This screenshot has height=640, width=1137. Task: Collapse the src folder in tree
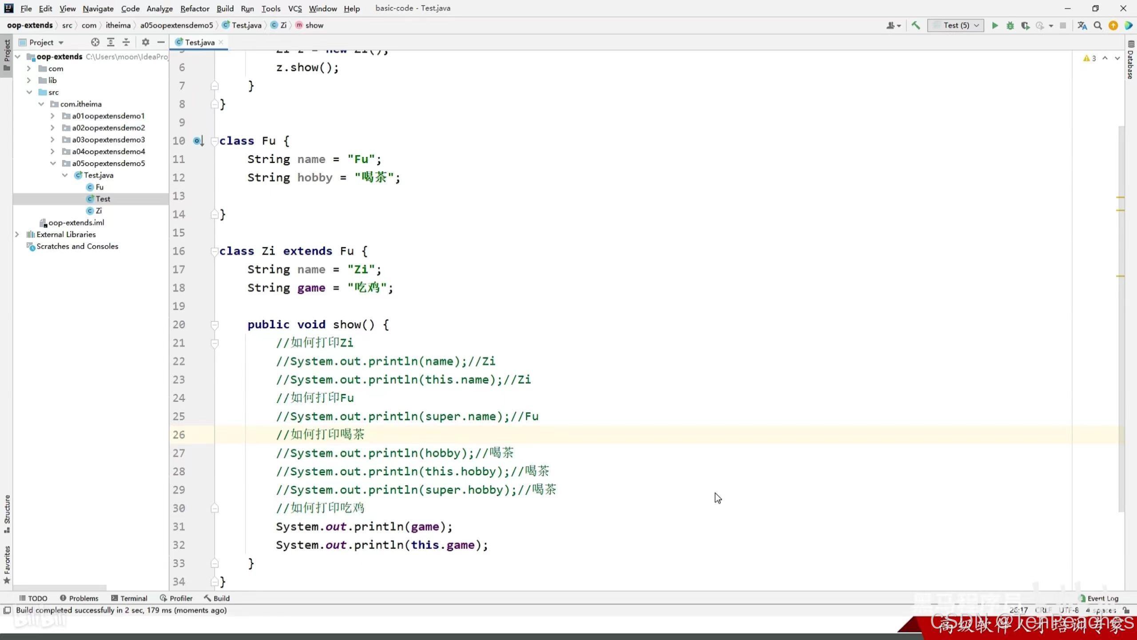point(29,92)
